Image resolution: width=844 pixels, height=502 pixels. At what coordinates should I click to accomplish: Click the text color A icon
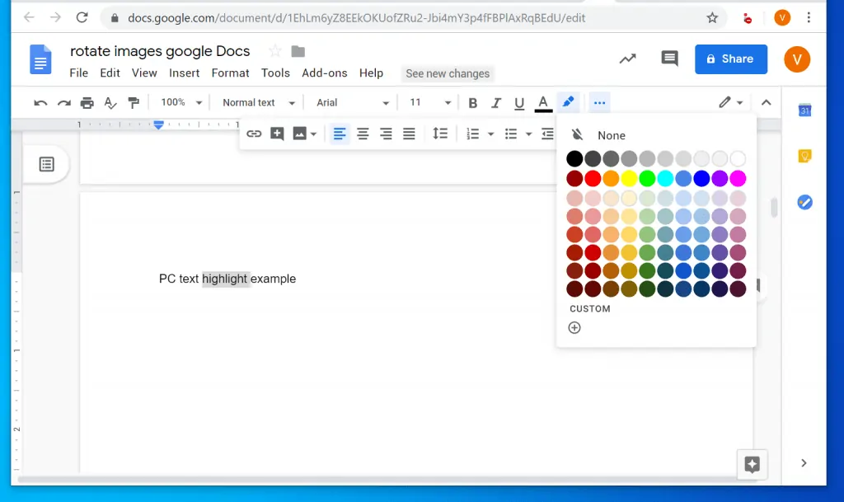(x=543, y=102)
